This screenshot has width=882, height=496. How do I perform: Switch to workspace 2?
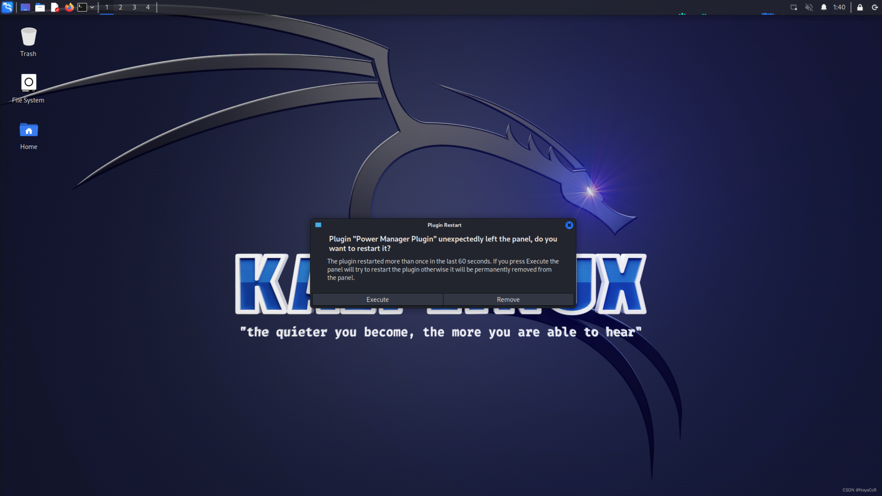121,7
